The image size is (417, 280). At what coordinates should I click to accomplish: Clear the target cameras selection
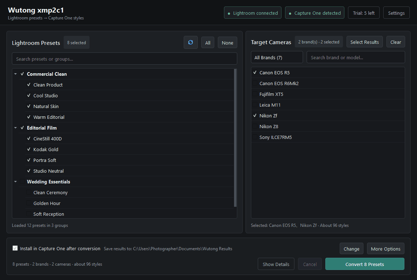(396, 42)
